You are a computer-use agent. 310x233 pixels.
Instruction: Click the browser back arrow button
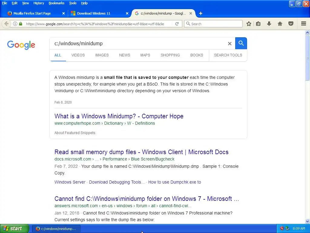click(6, 24)
